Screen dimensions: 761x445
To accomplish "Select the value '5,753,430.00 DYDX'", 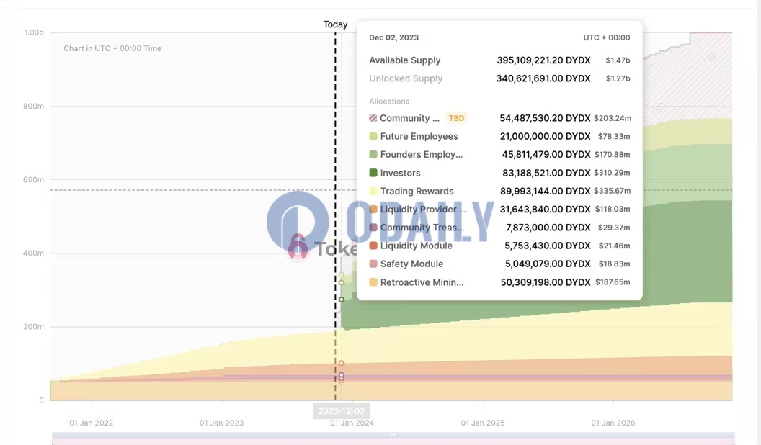I will [548, 246].
